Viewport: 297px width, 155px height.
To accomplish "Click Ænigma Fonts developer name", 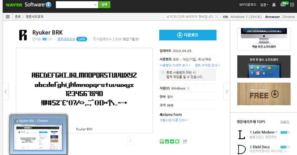I will coord(171,115).
